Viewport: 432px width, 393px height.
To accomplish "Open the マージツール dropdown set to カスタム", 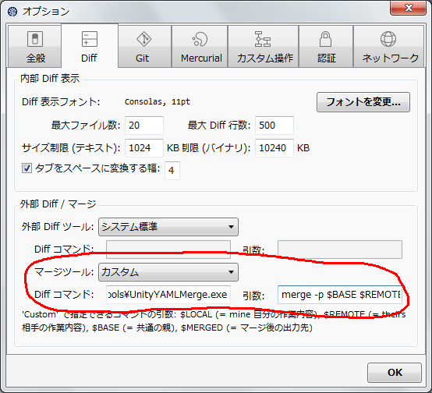I will [168, 272].
